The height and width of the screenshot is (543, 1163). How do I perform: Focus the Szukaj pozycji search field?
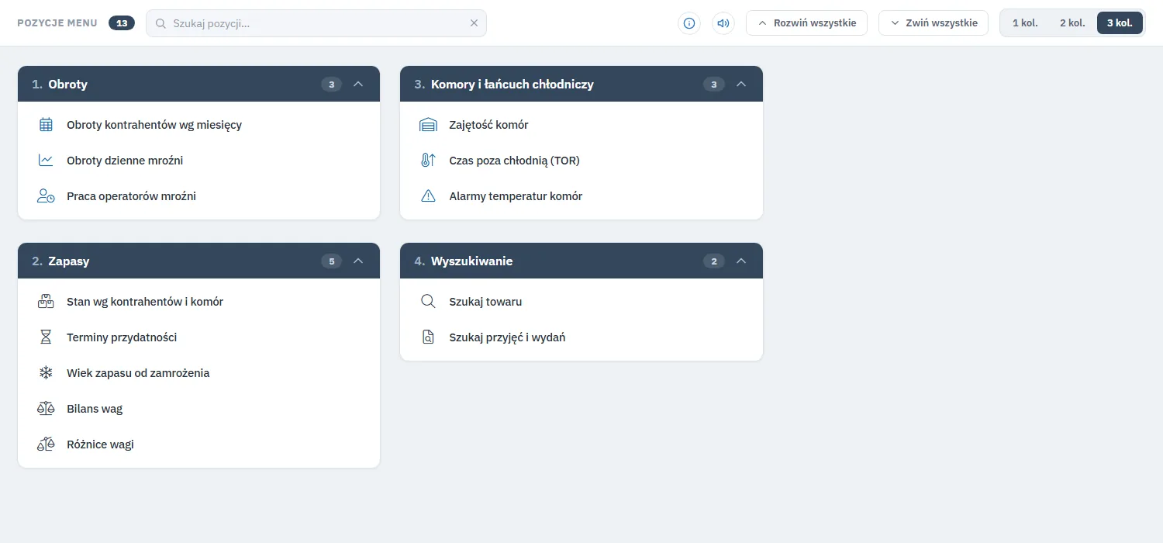tap(316, 23)
